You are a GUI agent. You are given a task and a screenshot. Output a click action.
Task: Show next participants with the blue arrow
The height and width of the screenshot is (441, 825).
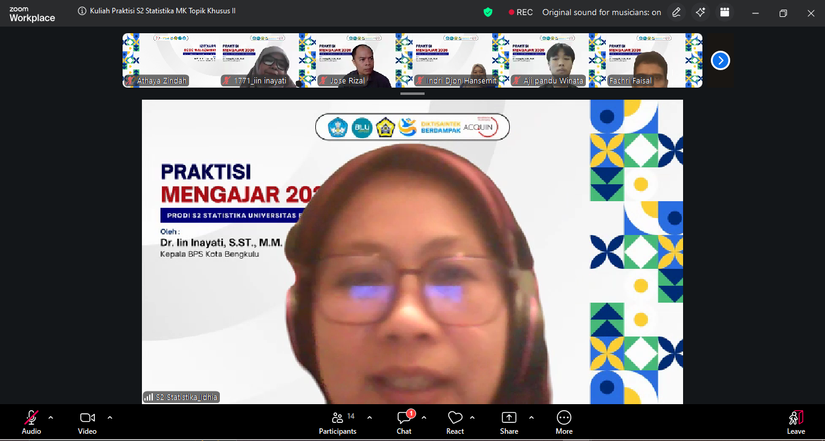pos(720,60)
